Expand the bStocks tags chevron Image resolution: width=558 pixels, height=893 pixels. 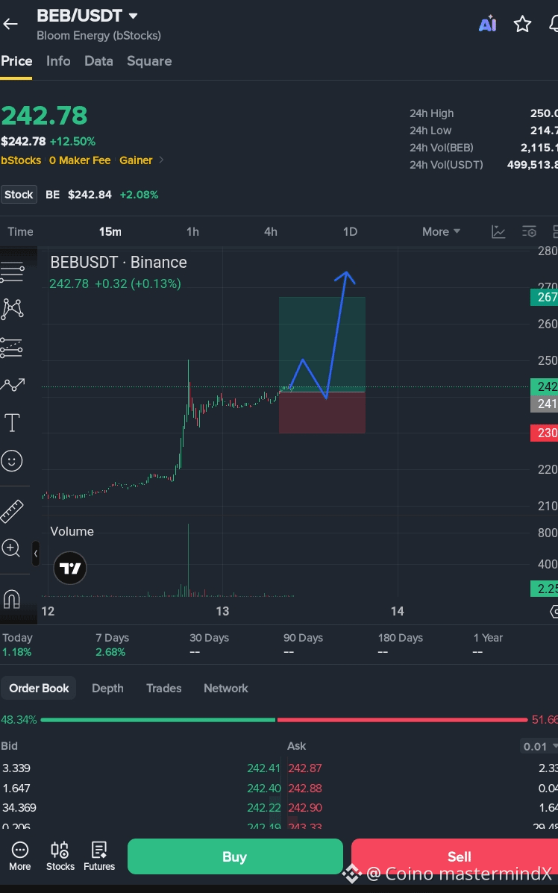coord(161,160)
